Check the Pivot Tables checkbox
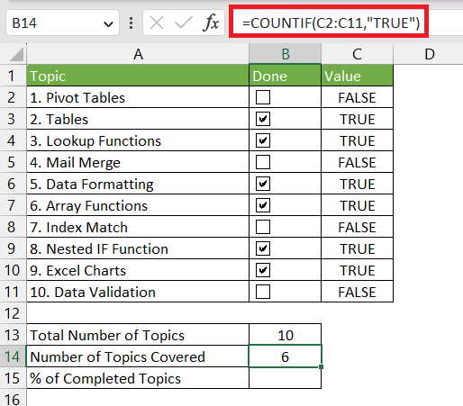The width and height of the screenshot is (463, 406). pyautogui.click(x=263, y=97)
